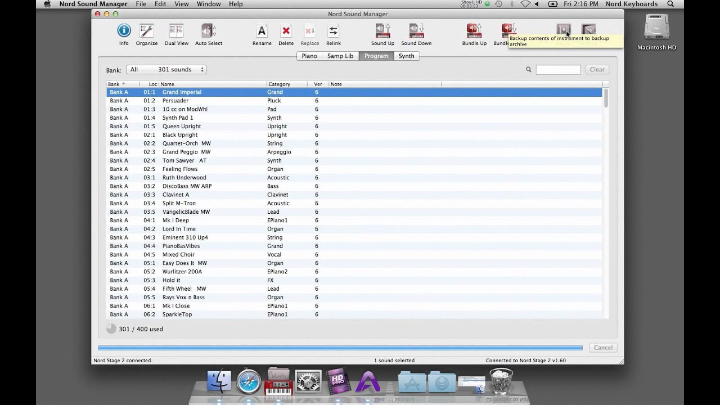Select the Clavinet A row

pos(354,195)
